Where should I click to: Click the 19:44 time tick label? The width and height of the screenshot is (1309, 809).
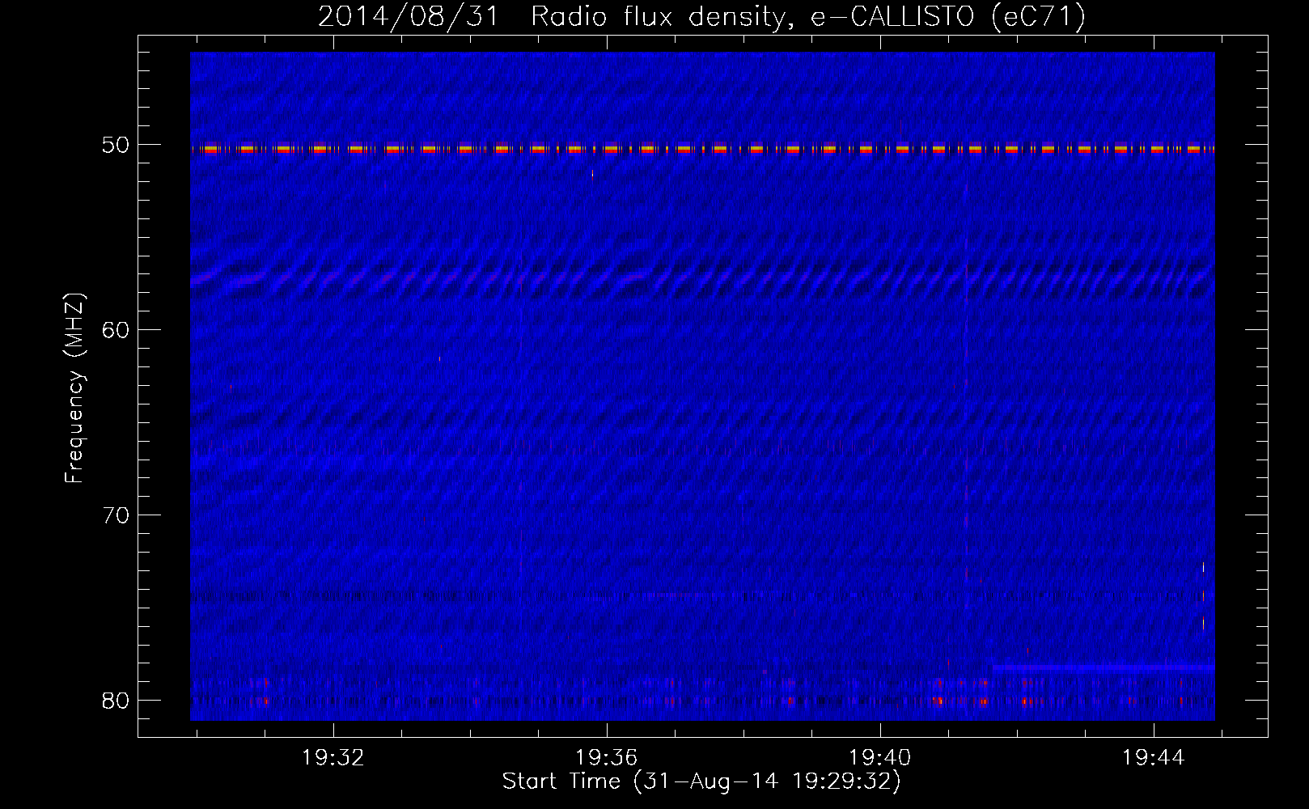tap(1153, 758)
